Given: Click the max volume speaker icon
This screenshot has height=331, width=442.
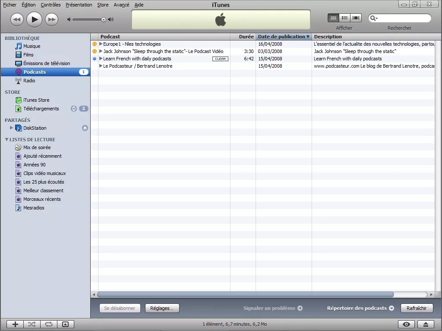Looking at the screenshot, I should pos(111,19).
